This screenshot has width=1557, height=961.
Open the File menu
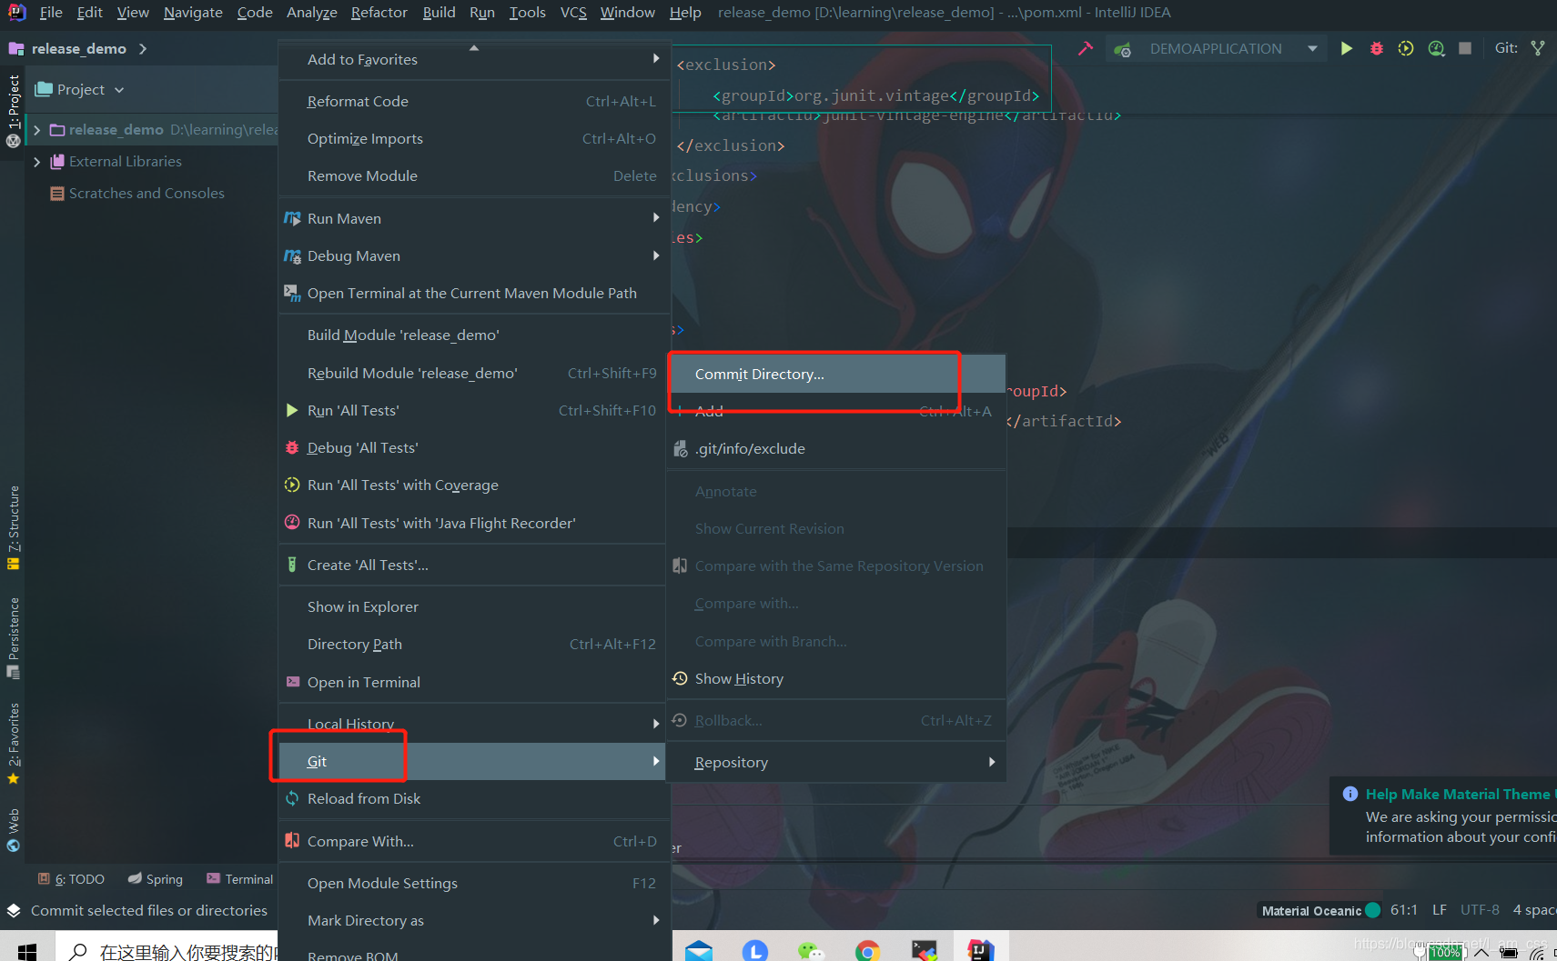pos(51,13)
